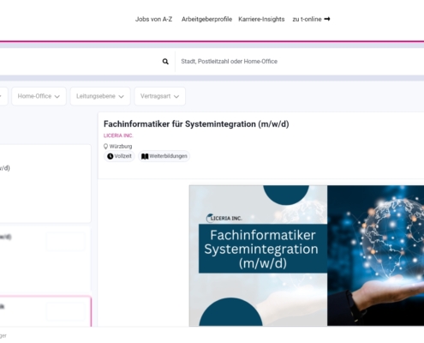The image size is (424, 343).
Task: Open the LICERIA INC. company link
Action: [118, 135]
